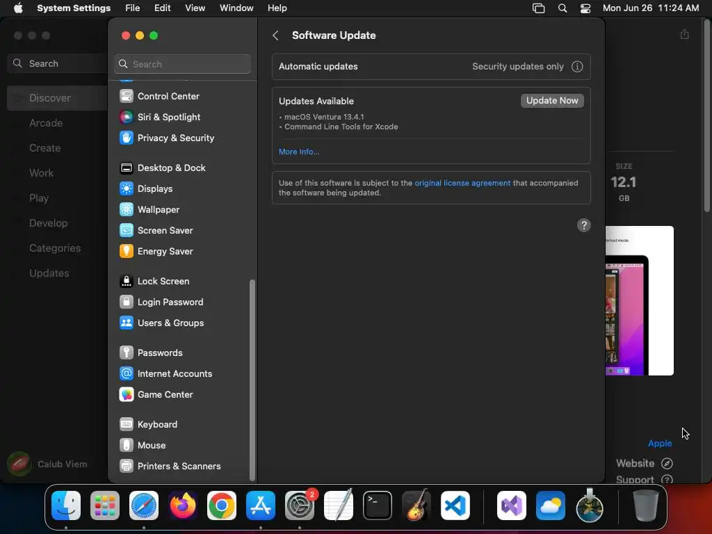This screenshot has width=712, height=534.
Task: Open the Edit menu
Action: point(162,8)
